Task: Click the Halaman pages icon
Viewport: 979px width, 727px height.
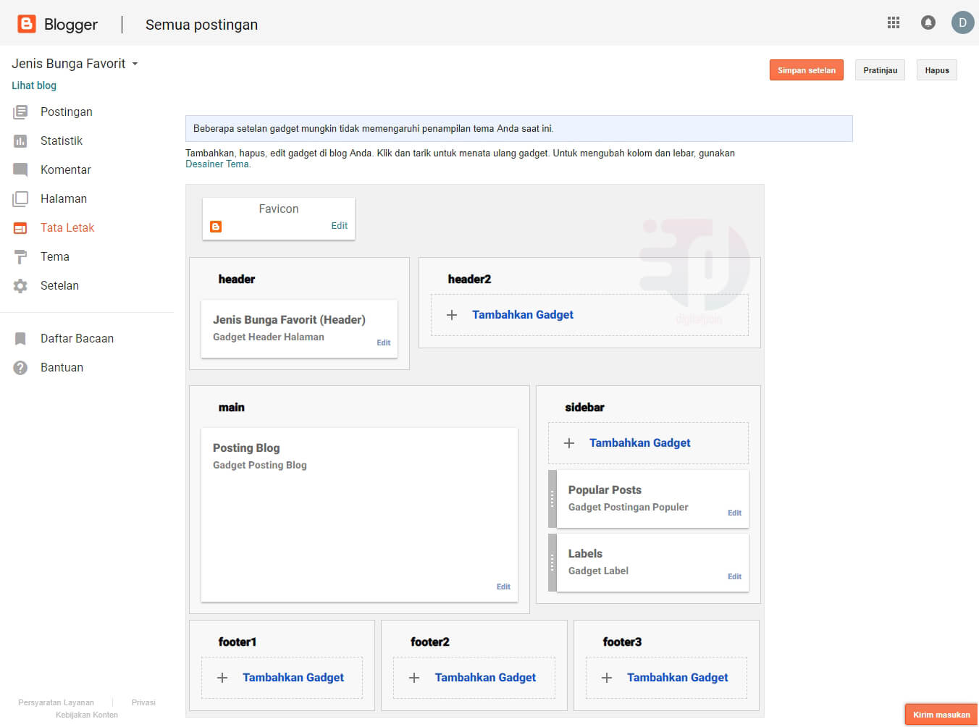Action: (20, 198)
